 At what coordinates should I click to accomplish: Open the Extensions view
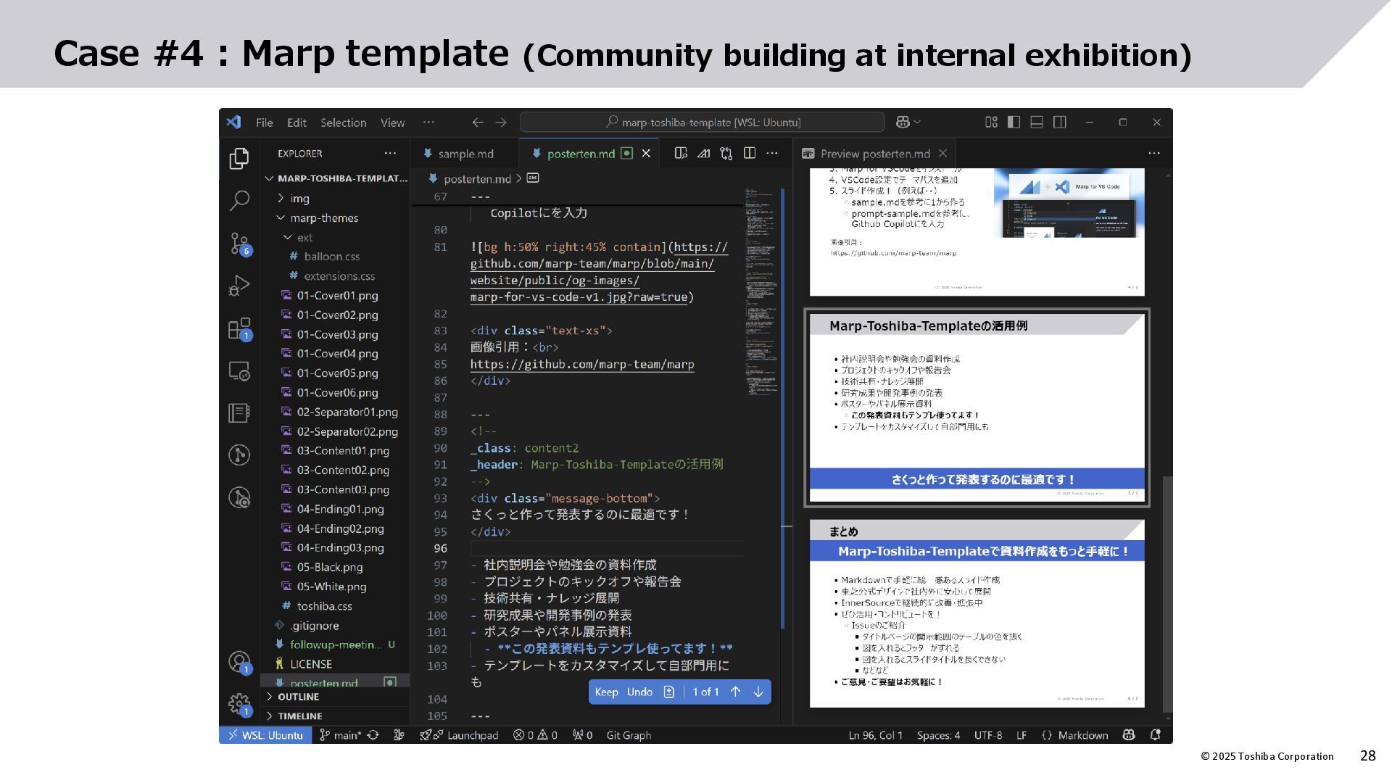tap(239, 328)
